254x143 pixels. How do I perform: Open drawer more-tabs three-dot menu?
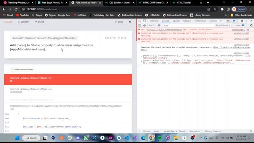point(140,131)
